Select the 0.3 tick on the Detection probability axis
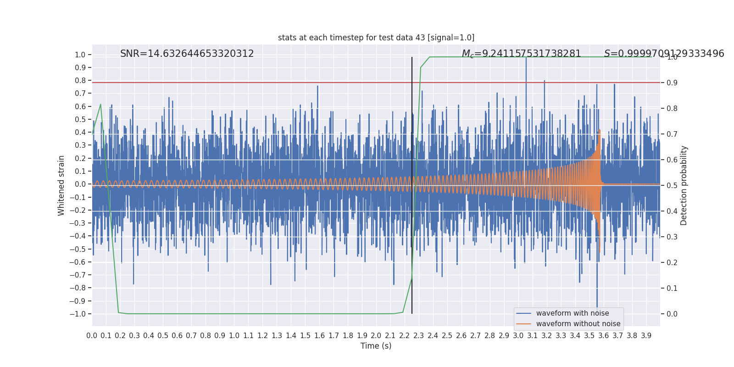This screenshot has height=367, width=734. click(672, 237)
